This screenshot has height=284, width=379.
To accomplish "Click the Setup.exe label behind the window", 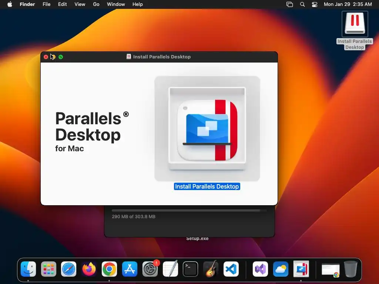I will click(x=197, y=239).
